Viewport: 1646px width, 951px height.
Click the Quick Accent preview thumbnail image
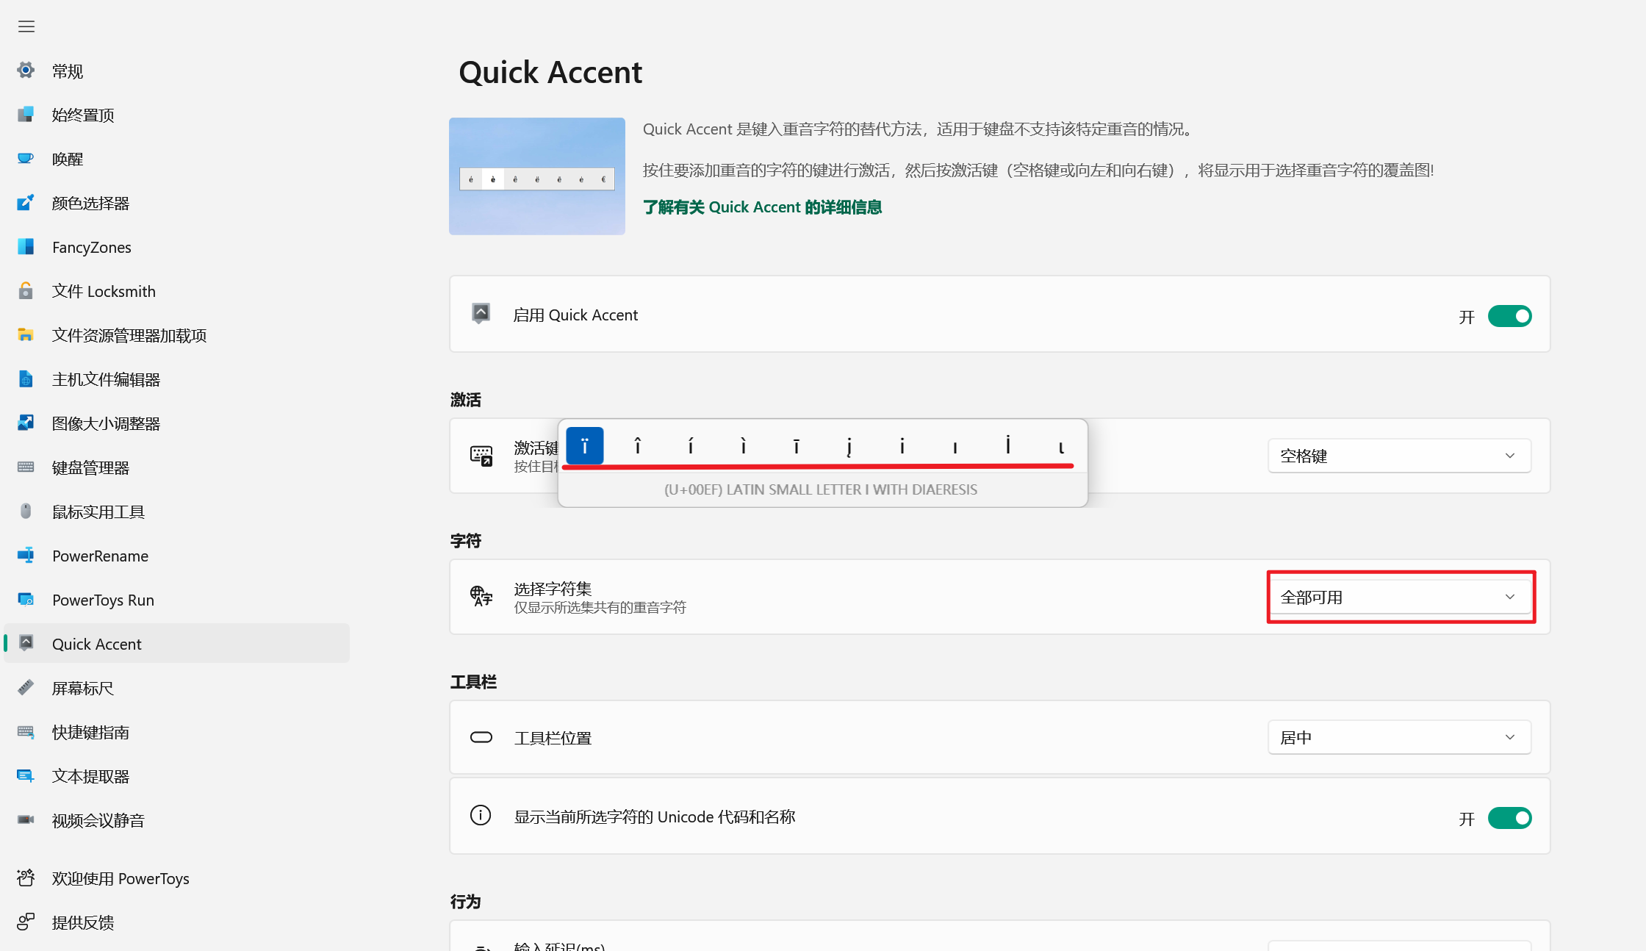537,176
